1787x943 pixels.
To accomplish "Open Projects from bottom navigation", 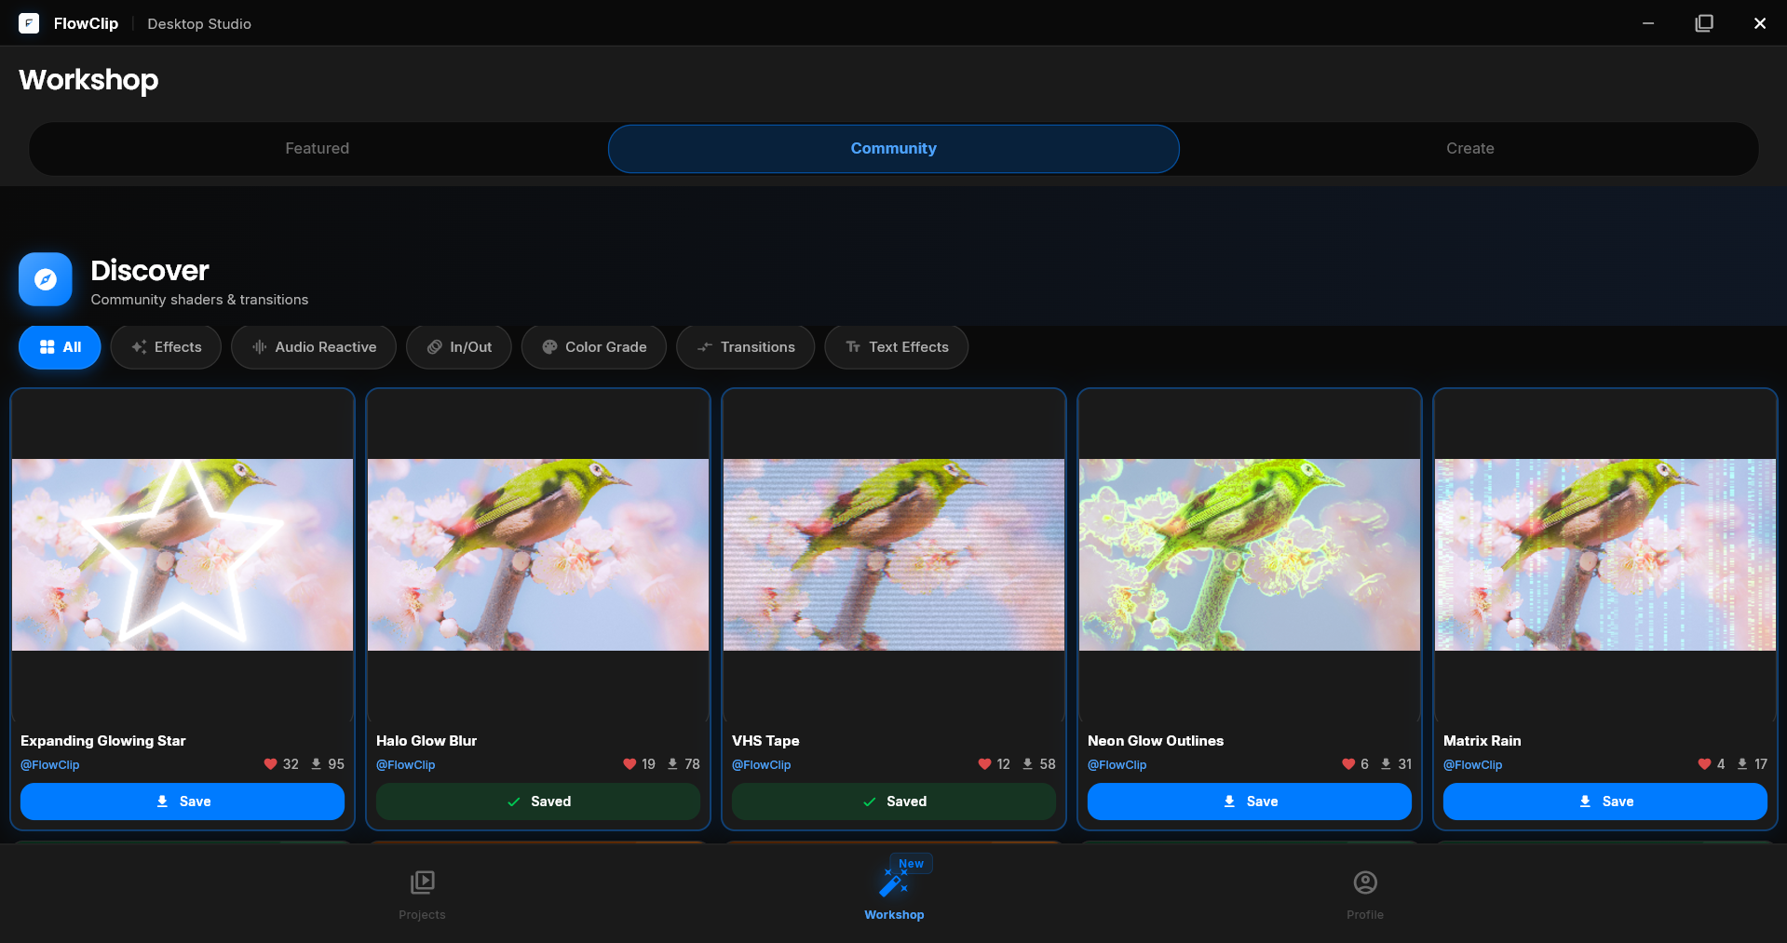I will point(422,895).
